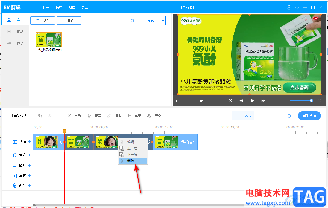Add a track with the 音乐 plus icon

tap(29, 155)
